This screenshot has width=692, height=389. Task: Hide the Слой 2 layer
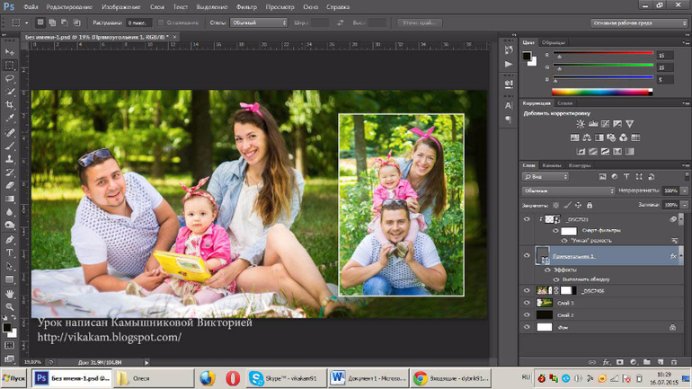pyautogui.click(x=528, y=315)
